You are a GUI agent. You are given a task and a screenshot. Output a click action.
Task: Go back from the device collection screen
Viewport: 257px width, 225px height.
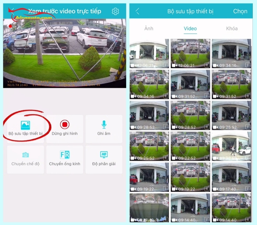137,11
